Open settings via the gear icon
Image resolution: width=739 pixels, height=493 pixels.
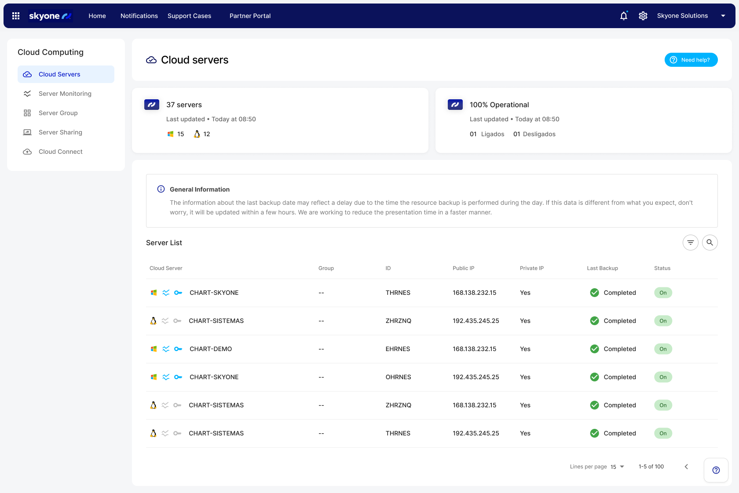pos(643,16)
